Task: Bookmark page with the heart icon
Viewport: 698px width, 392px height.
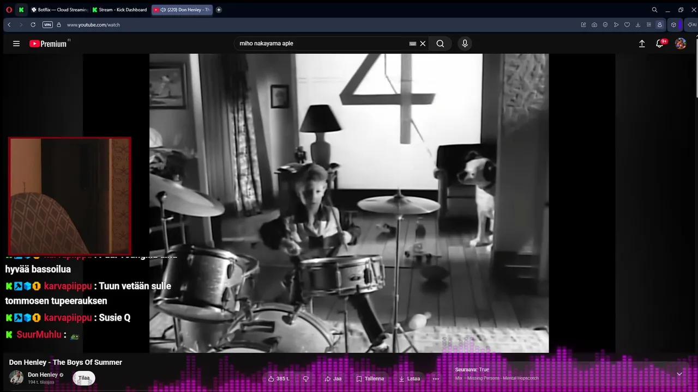Action: pyautogui.click(x=627, y=24)
